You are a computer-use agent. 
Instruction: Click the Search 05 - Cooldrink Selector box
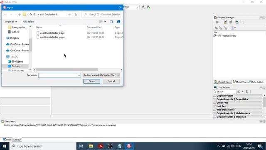101,15
